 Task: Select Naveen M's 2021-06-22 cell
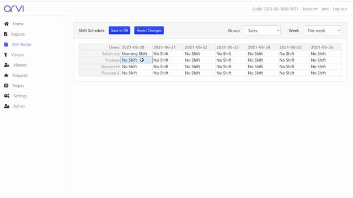pyautogui.click(x=200, y=67)
